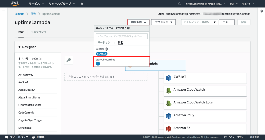Select the $LATEST badge
Image resolution: width=265 pixels, height=140 pixels.
coord(101,54)
